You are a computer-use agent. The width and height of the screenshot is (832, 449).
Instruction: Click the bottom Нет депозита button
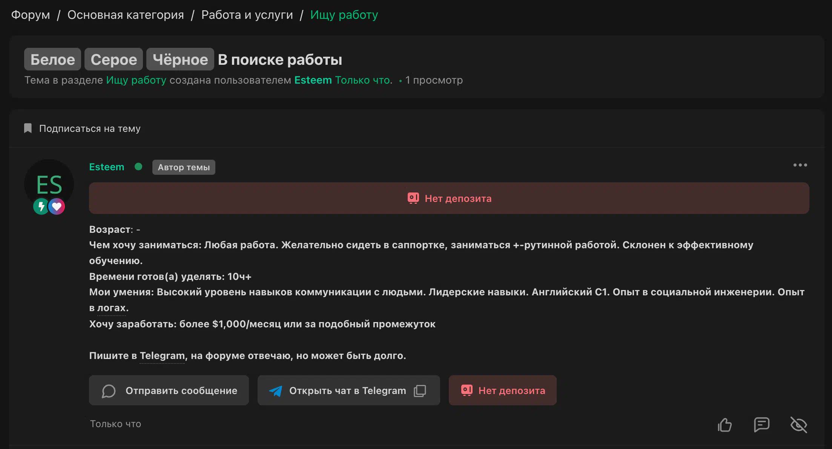503,390
